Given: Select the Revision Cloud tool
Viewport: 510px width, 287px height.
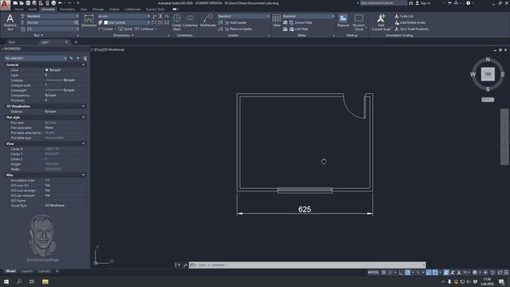Looking at the screenshot, I should point(359,22).
